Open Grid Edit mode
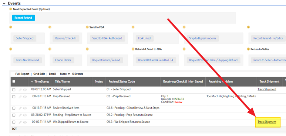Viewport: 286px width, 136px height. coord(39,74)
